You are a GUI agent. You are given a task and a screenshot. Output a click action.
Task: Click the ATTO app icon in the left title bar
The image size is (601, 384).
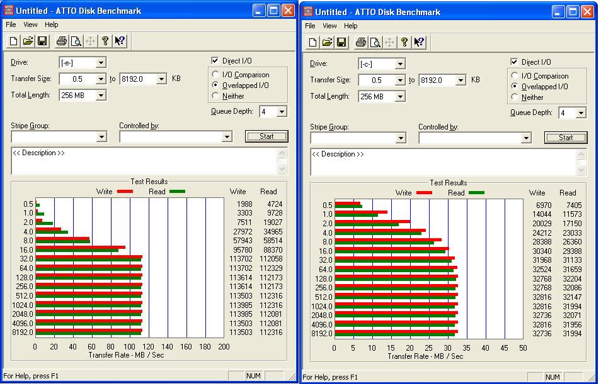pyautogui.click(x=8, y=10)
